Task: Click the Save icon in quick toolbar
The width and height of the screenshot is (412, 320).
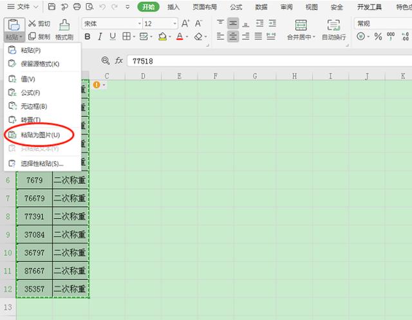Action: [x=51, y=6]
